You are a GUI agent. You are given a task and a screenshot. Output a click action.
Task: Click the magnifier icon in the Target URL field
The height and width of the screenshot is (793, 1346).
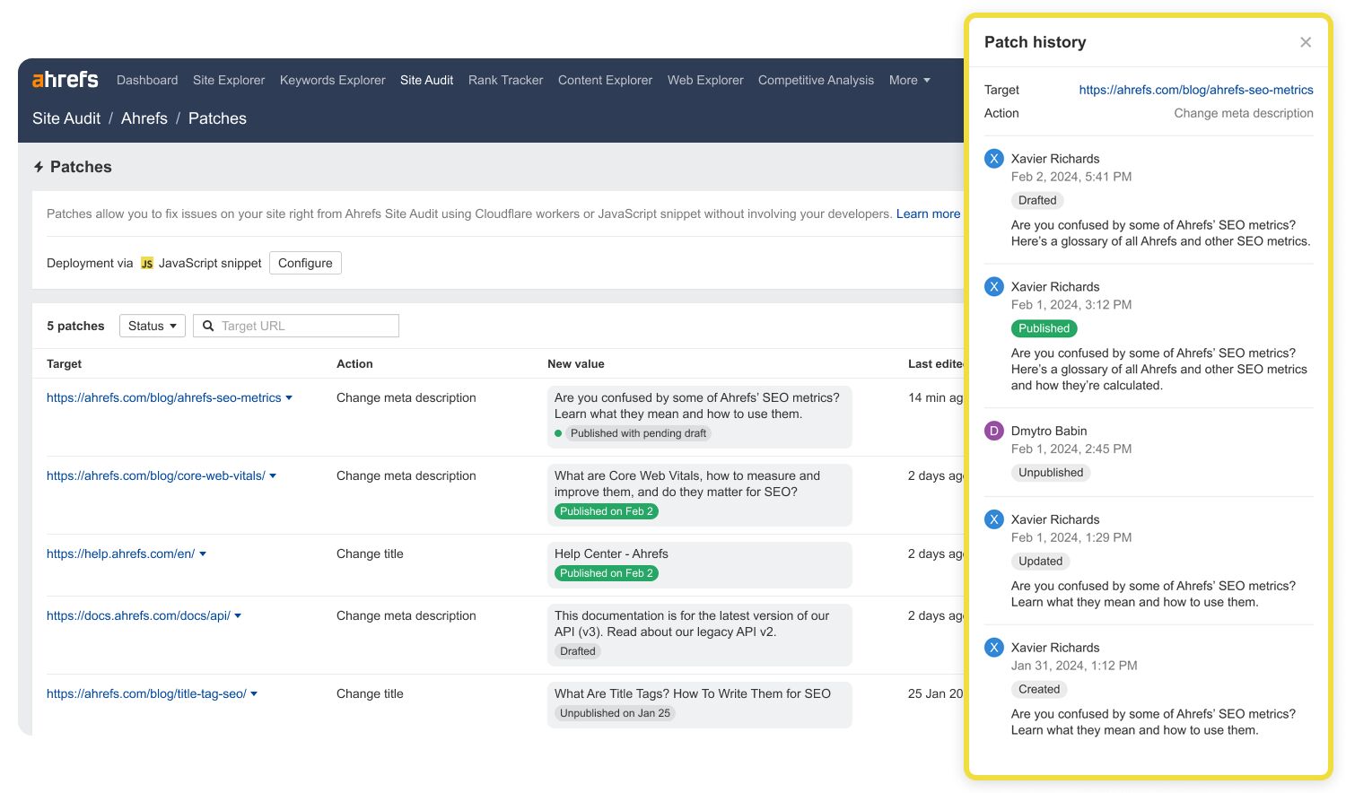tap(208, 325)
